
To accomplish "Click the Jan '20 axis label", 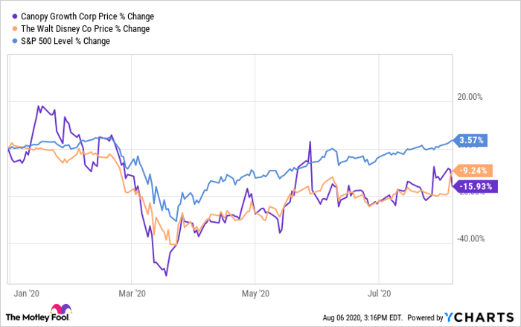I will click(25, 293).
